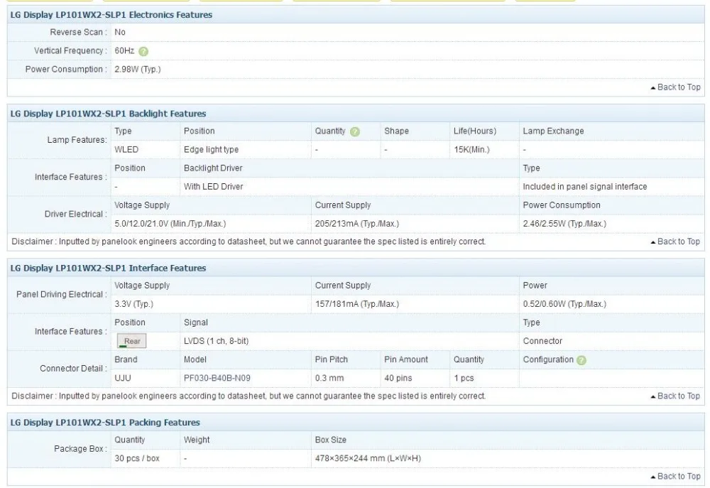Click the Package Box row label
This screenshot has height=488, width=710.
pos(81,449)
